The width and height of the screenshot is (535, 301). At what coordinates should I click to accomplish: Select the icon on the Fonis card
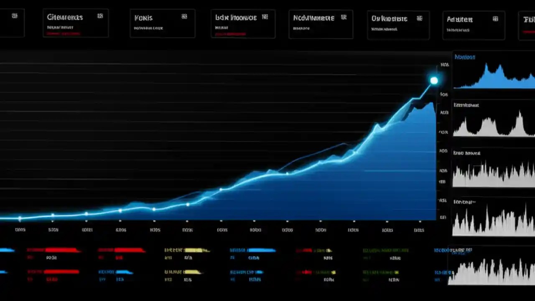(184, 17)
